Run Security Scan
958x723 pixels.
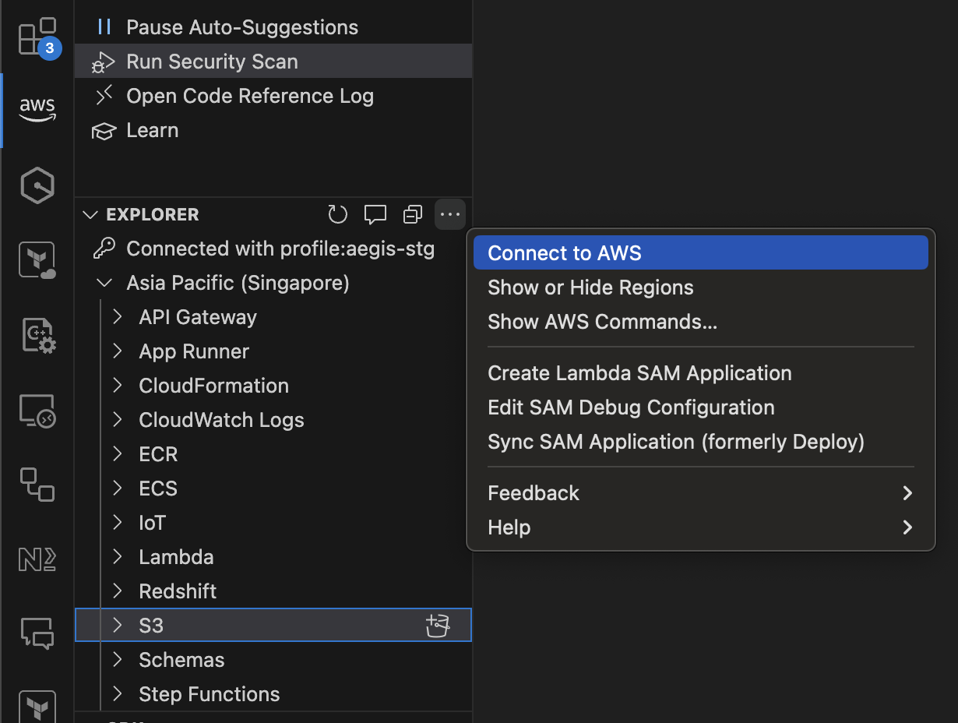(212, 62)
